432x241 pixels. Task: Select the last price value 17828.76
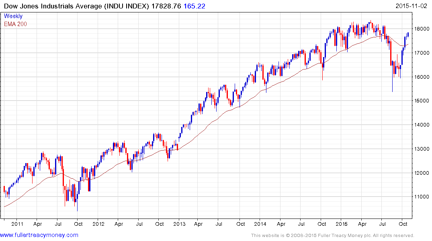[x=166, y=6]
